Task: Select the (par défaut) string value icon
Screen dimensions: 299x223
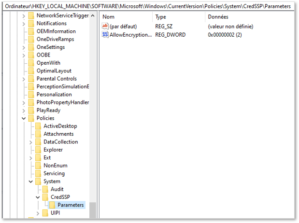Action: coord(105,26)
